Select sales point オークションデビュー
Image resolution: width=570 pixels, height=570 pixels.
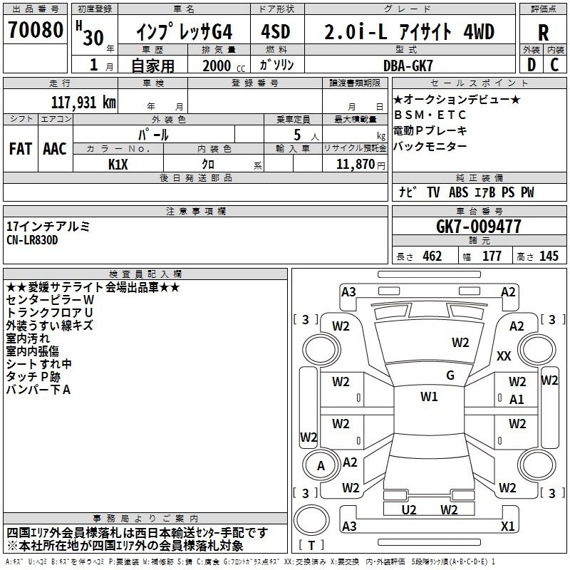(457, 99)
